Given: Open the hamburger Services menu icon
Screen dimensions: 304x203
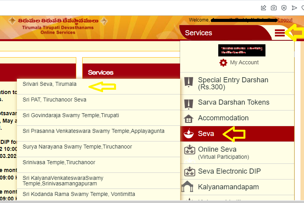Looking at the screenshot, I should point(280,33).
